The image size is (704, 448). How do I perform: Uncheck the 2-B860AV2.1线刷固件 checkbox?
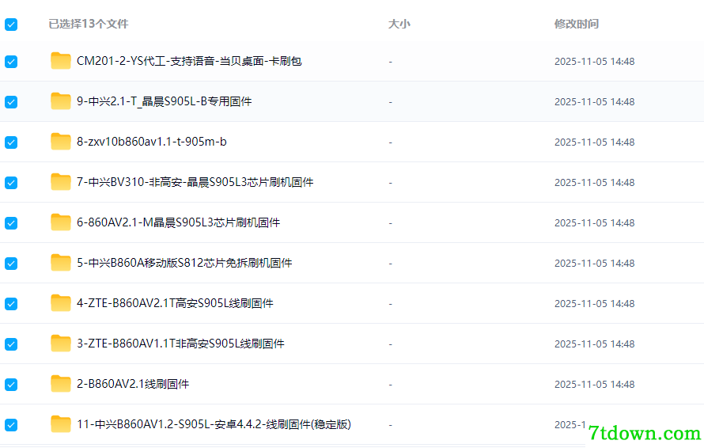coord(11,385)
